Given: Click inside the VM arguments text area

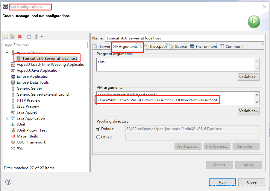Looking at the screenshot, I should (x=176, y=98).
